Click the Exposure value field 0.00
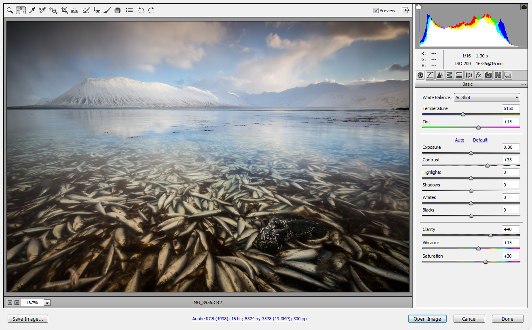Screen dimensions: 532x330 pyautogui.click(x=511, y=147)
